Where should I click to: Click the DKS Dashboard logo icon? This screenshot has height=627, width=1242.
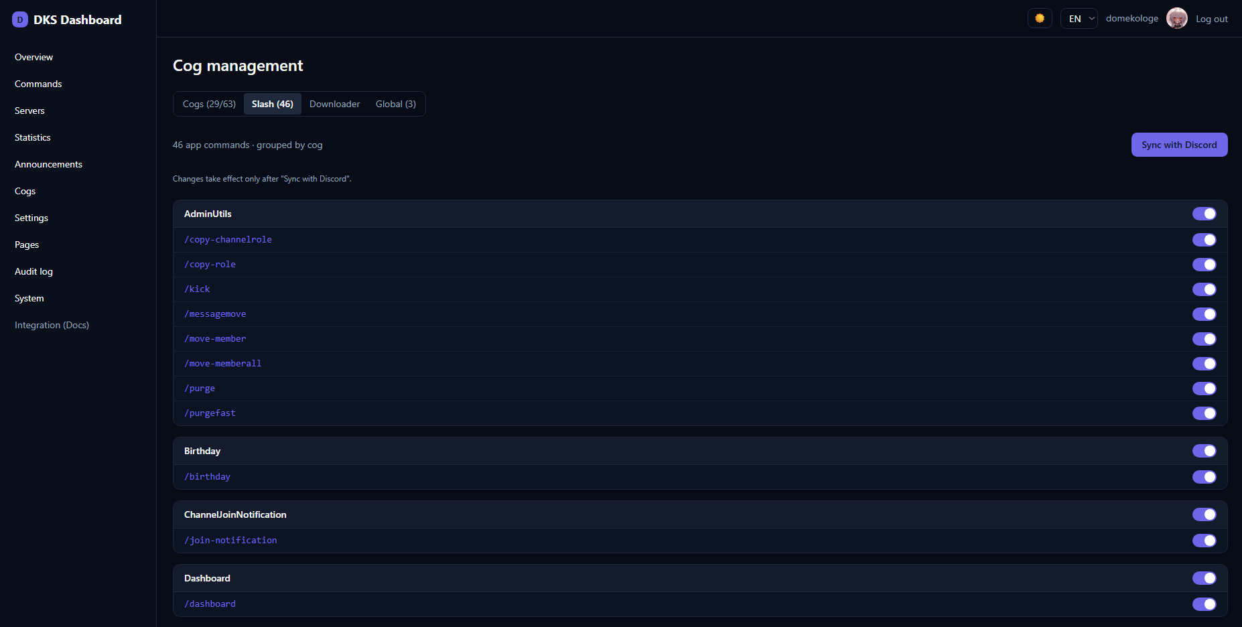(x=20, y=19)
